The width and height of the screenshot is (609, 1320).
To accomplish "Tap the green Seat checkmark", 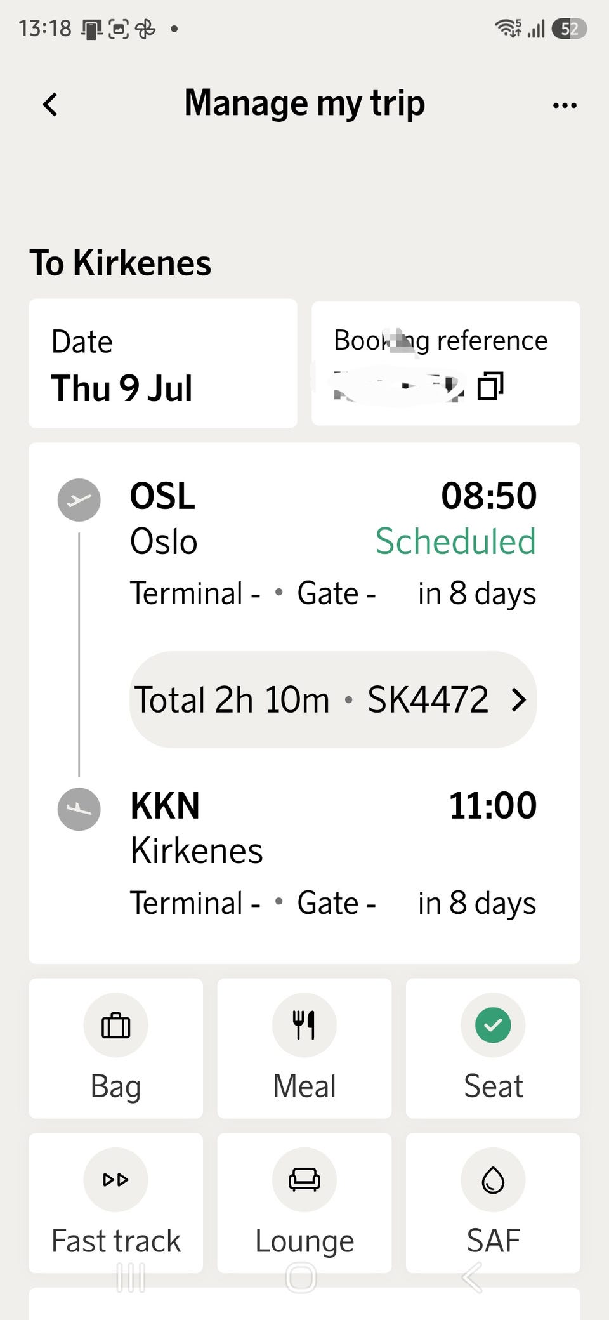I will pyautogui.click(x=493, y=1025).
